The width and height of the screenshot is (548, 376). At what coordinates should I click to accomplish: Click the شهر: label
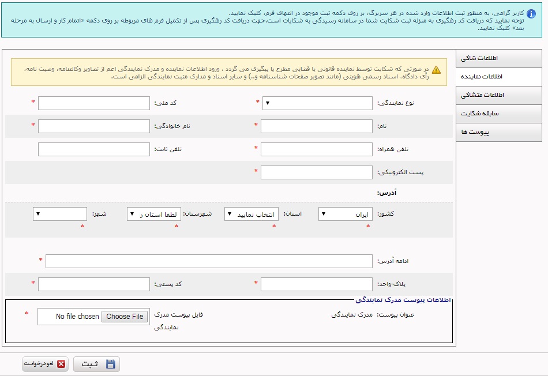pos(99,213)
